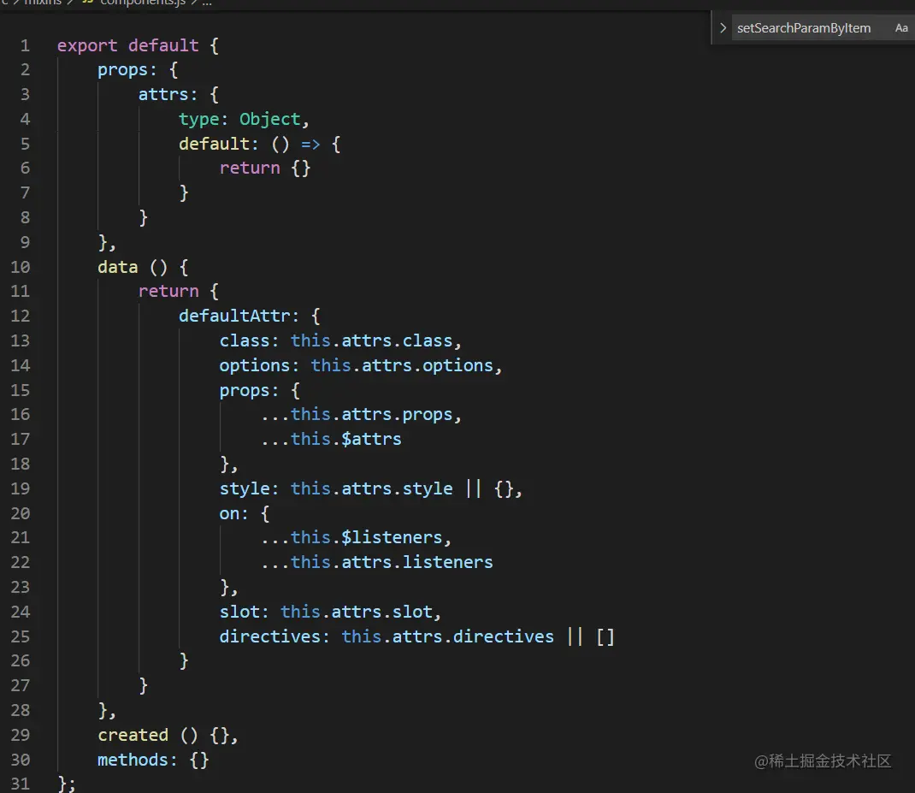The width and height of the screenshot is (915, 793).
Task: Click 'this.attrs.options' on line 14
Action: [402, 365]
